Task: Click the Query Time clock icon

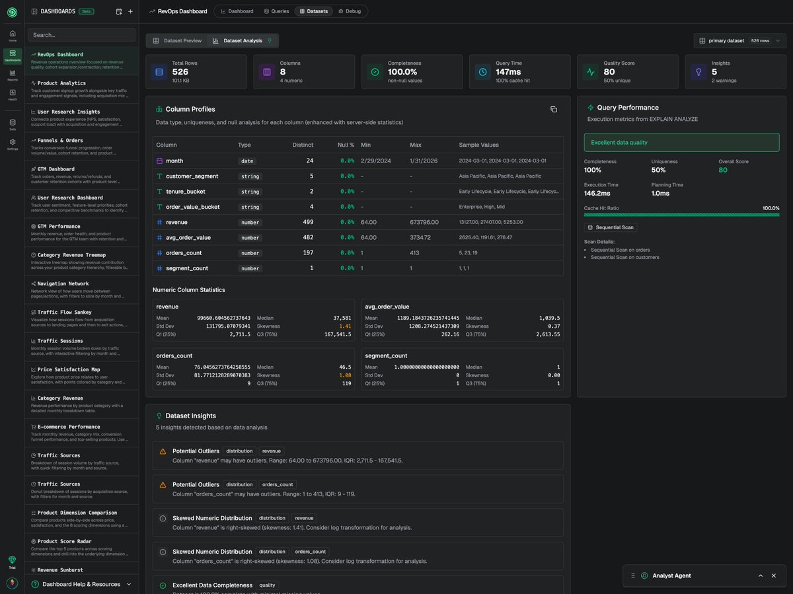Action: tap(483, 71)
